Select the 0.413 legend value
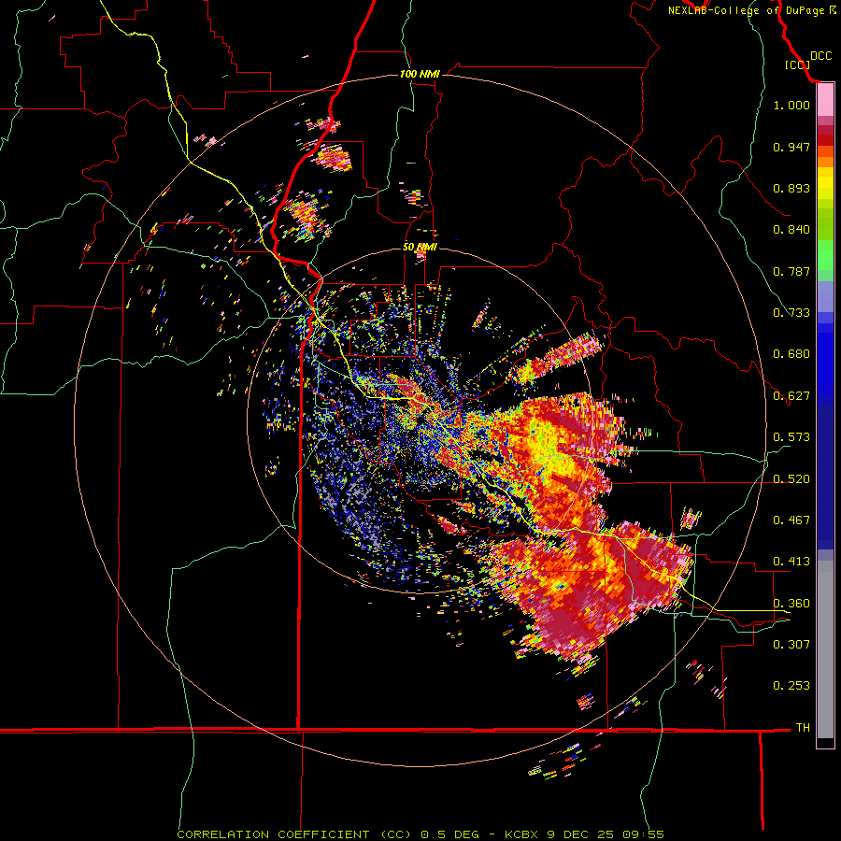Image resolution: width=841 pixels, height=841 pixels. (791, 562)
